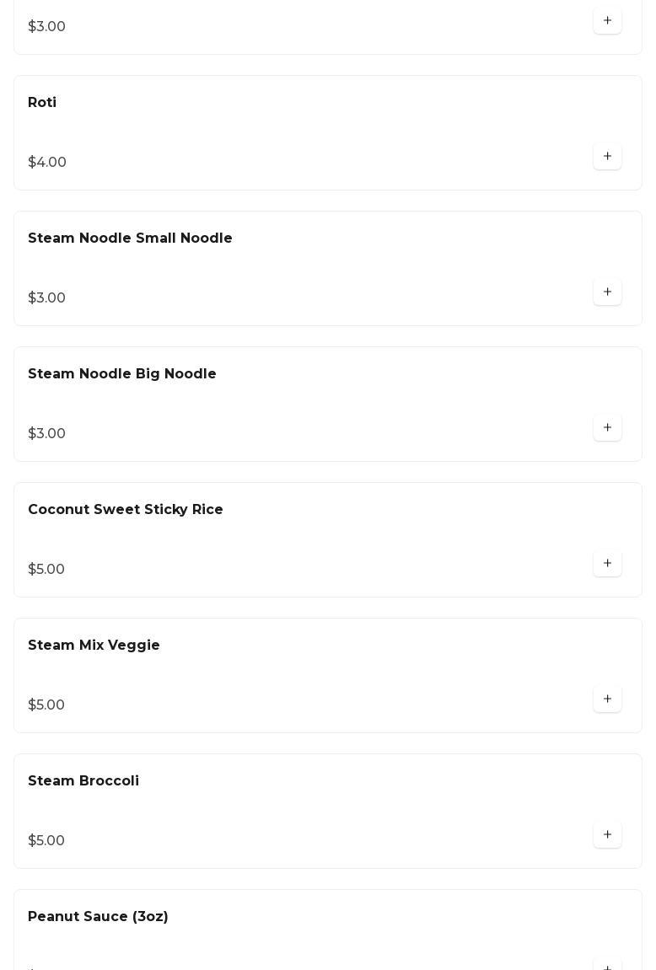Add Steam Noodle Small Noodle to cart
Image resolution: width=656 pixels, height=970 pixels.
point(607,292)
